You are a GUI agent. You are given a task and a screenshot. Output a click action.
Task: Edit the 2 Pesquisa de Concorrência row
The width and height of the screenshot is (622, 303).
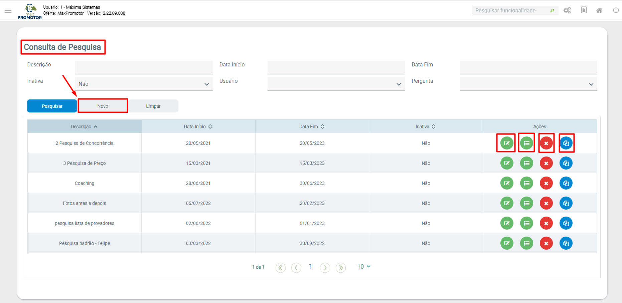506,143
